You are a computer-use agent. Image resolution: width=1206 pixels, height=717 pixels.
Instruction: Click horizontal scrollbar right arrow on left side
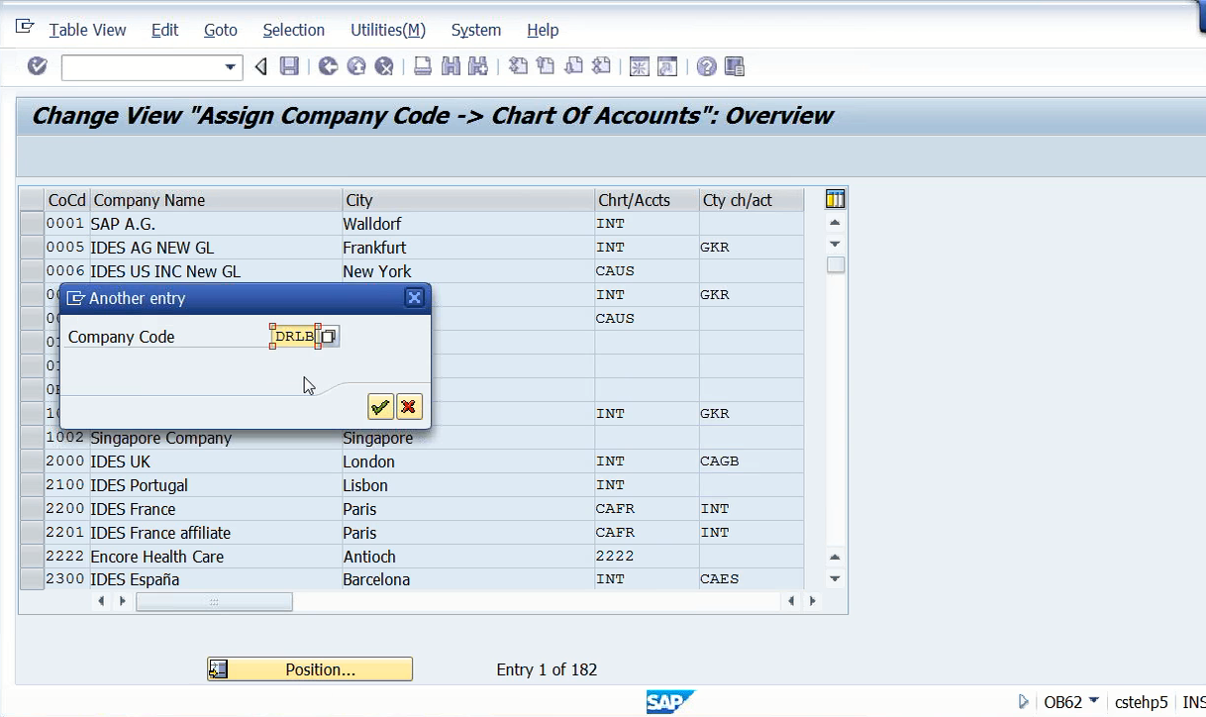122,601
